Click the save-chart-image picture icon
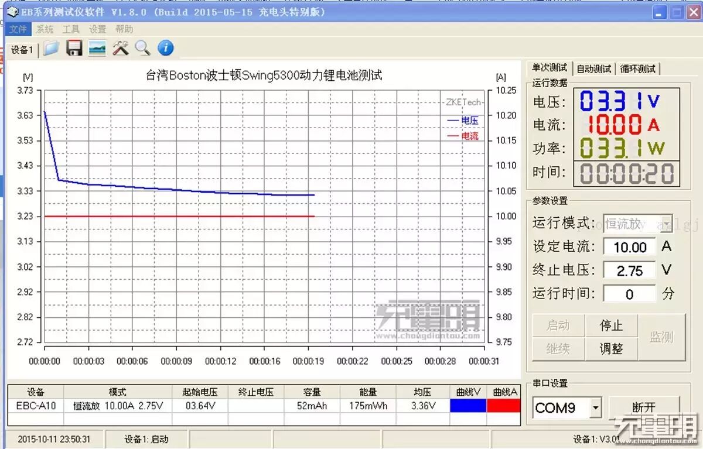 [x=97, y=48]
